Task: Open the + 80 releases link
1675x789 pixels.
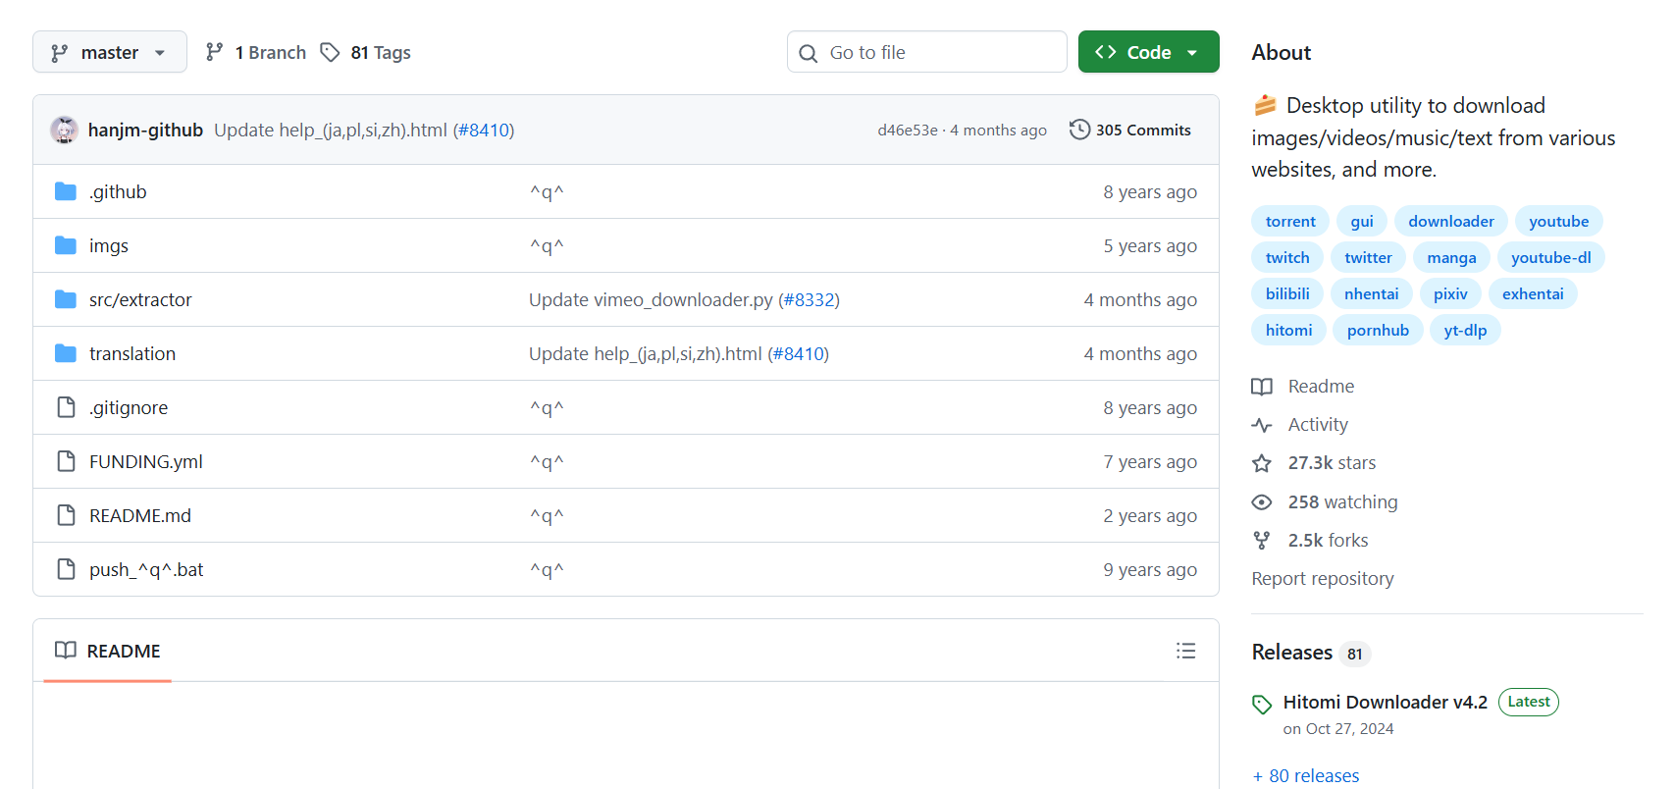Action: tap(1306, 775)
